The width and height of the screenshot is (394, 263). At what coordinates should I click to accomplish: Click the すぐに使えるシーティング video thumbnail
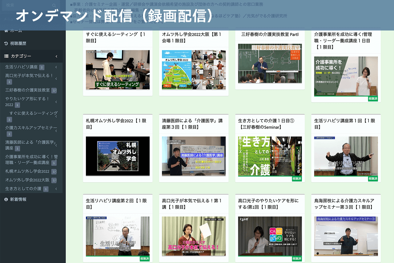point(118,70)
